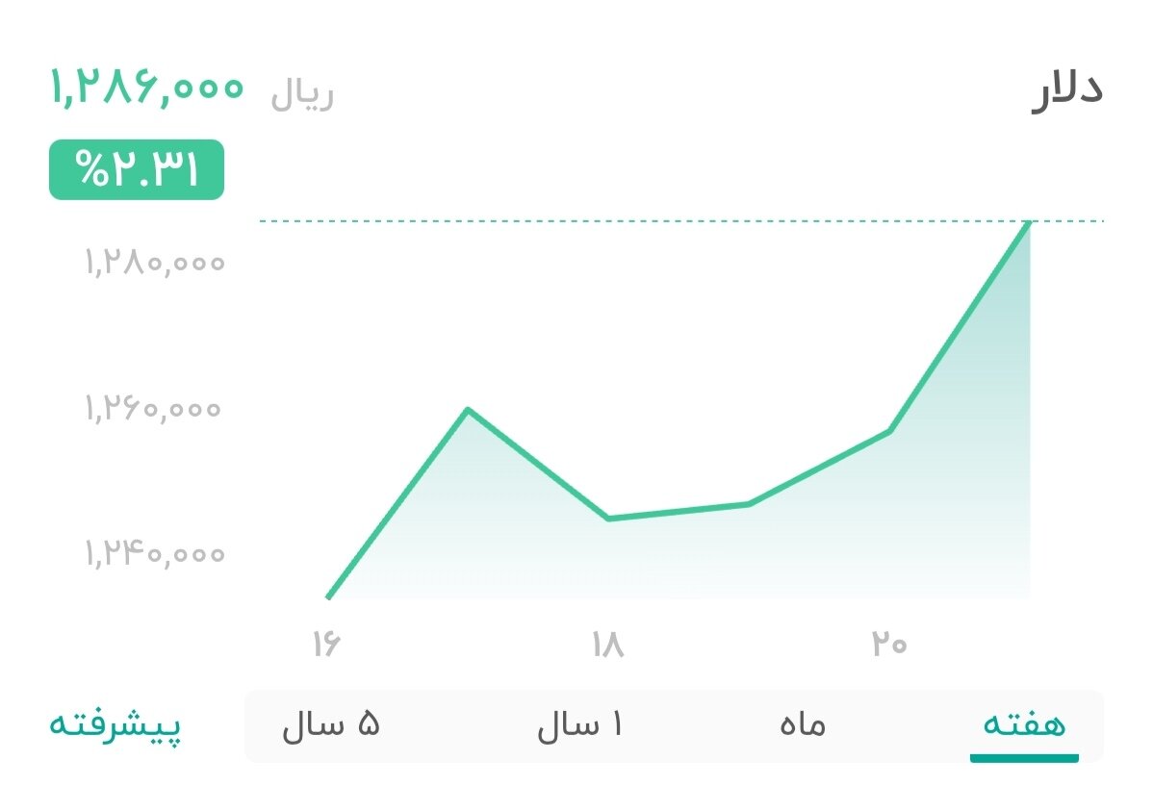Click the 1,260,000 y-axis label
This screenshot has width=1153, height=786.
[151, 408]
